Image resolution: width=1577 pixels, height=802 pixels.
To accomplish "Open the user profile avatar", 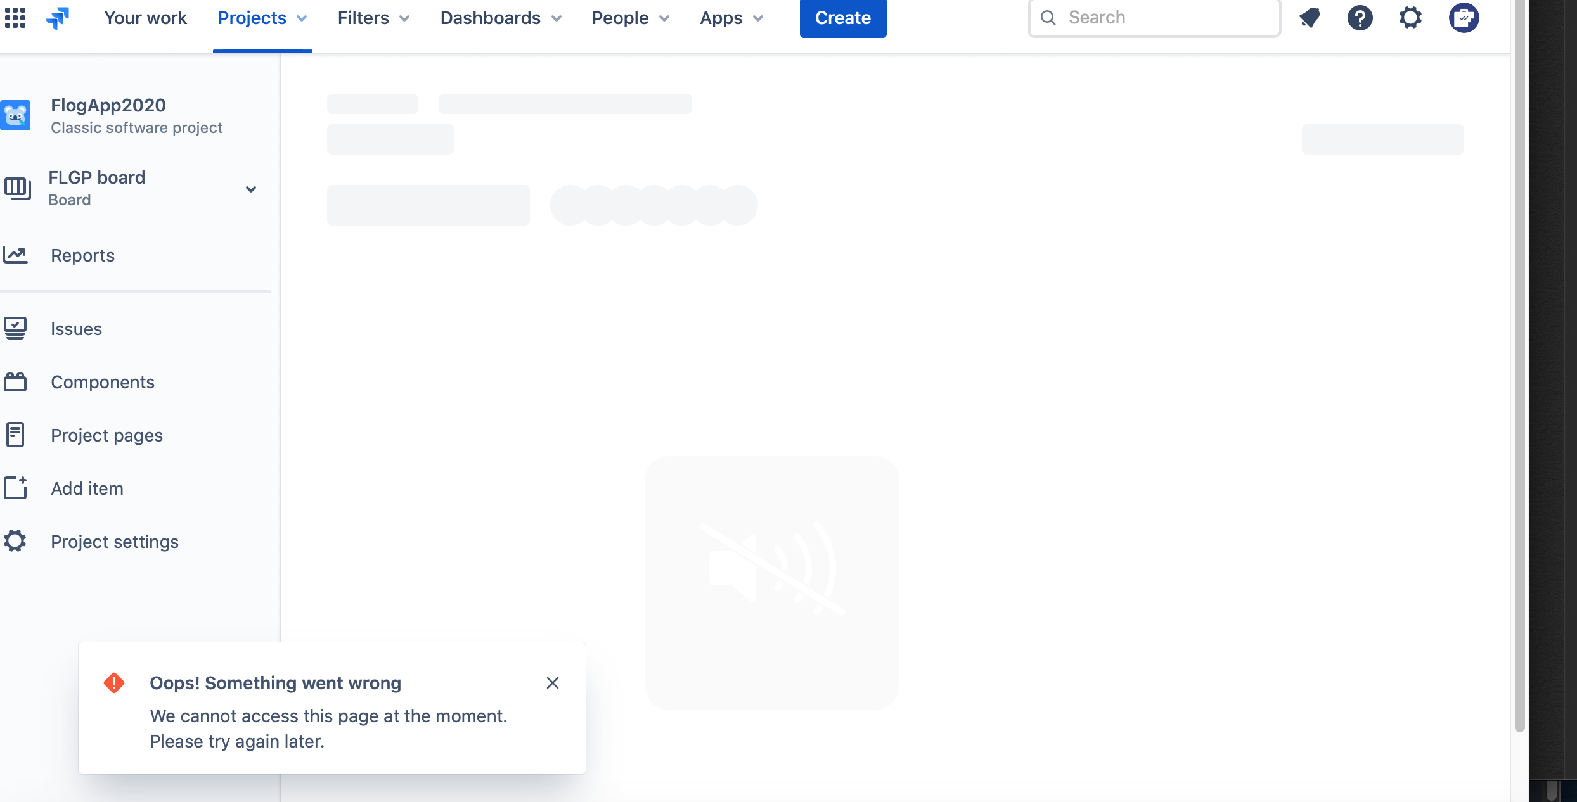I will (x=1464, y=18).
